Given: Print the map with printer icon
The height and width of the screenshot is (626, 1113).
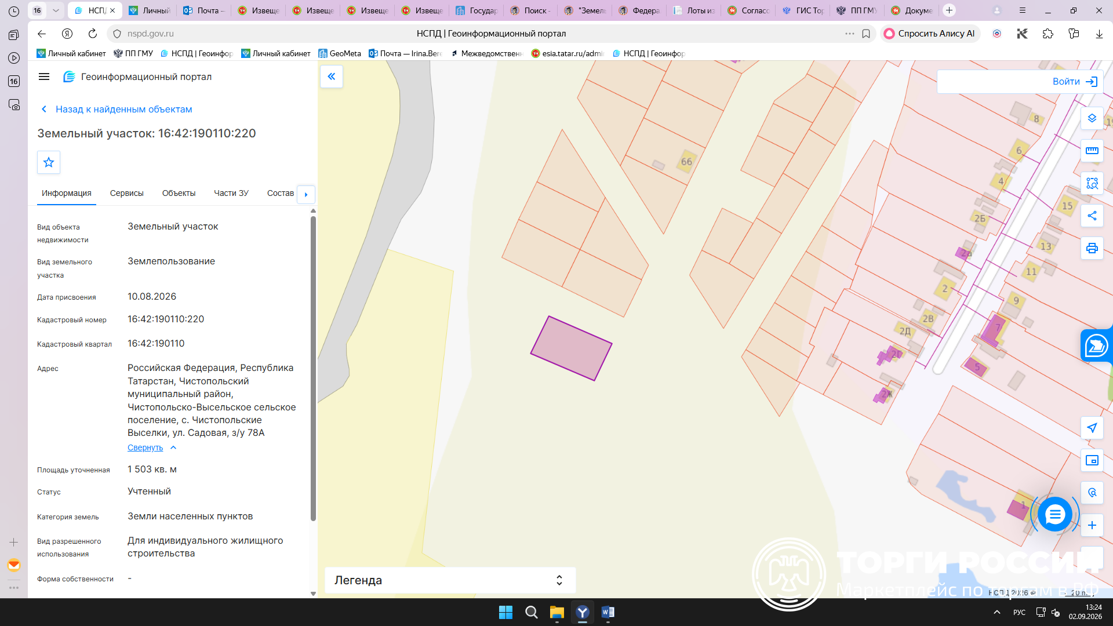Looking at the screenshot, I should tap(1092, 248).
